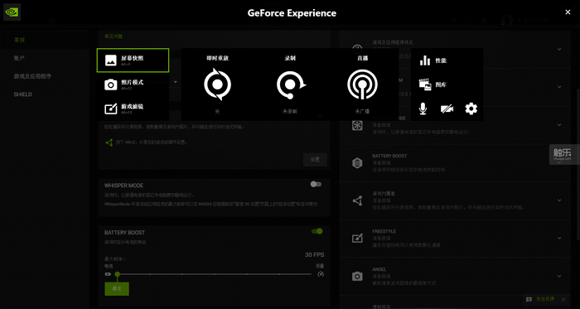Viewport: 580px width, 309px height.
Task: Click the NVIDIA logo in the overlay corner
Action: pyautogui.click(x=12, y=12)
